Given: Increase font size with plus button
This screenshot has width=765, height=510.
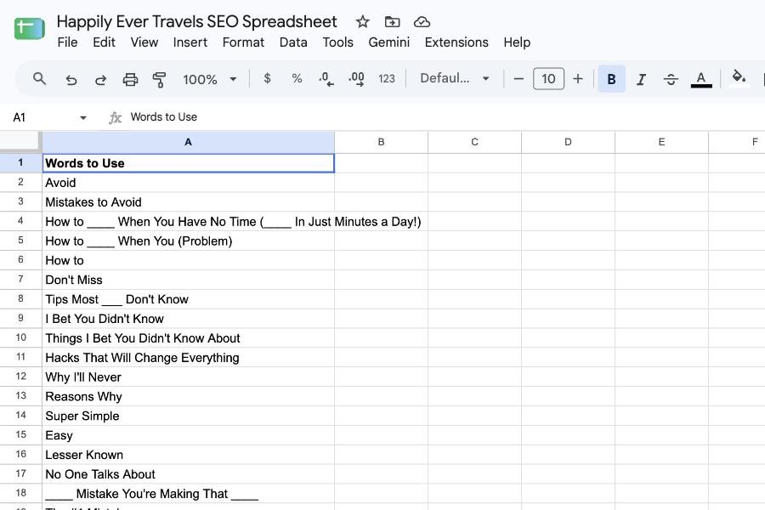Looking at the screenshot, I should click(x=578, y=78).
